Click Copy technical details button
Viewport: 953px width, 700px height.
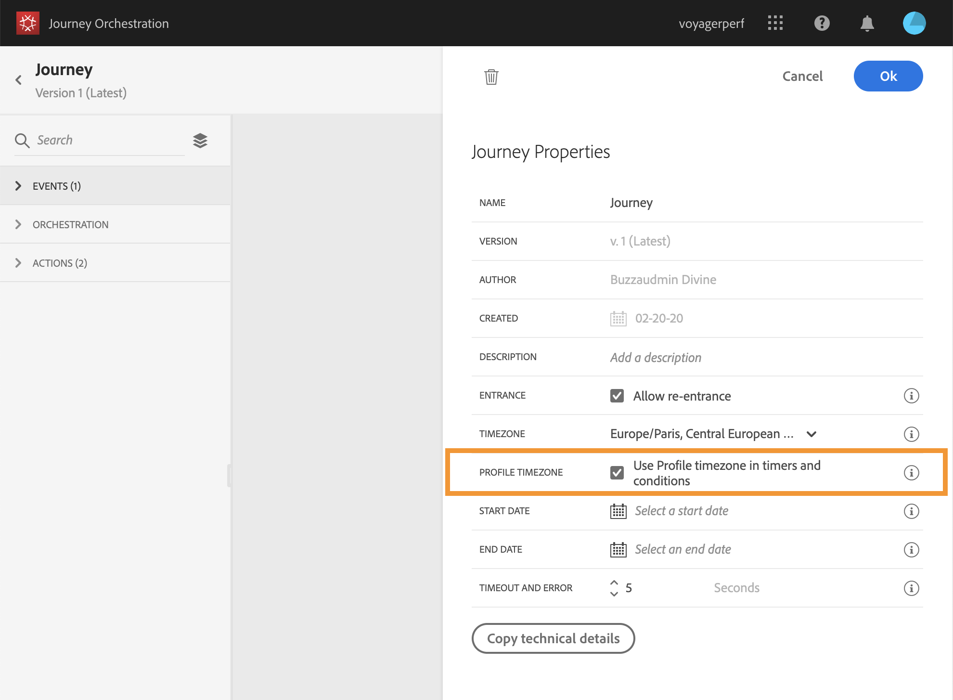click(x=553, y=638)
